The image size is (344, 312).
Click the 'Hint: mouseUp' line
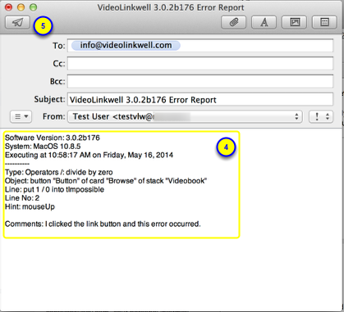30,206
